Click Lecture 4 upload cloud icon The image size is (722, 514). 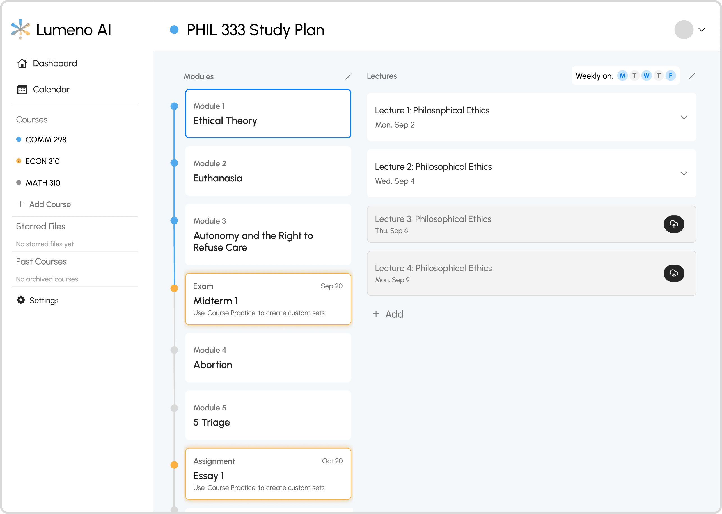point(674,273)
